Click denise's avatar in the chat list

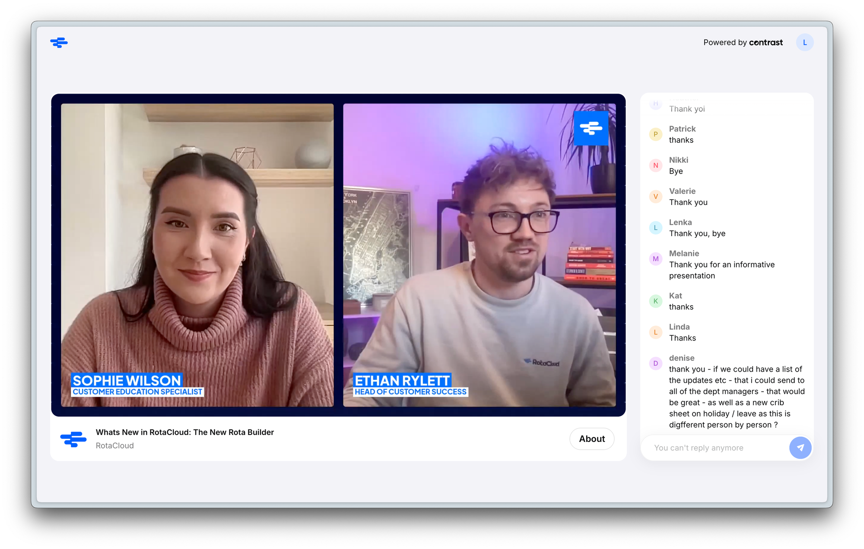pos(655,363)
